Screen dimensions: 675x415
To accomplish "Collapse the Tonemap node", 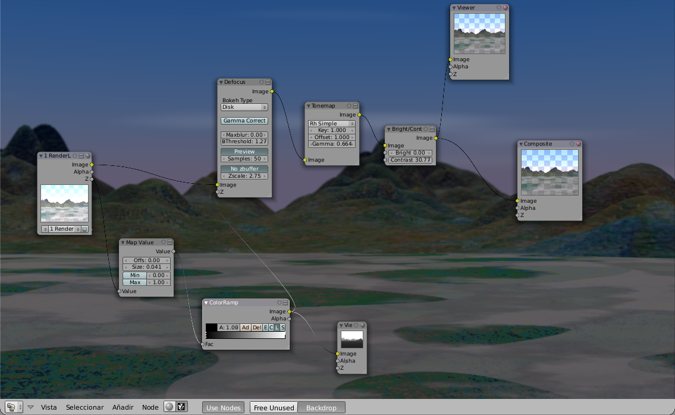I will click(308, 106).
